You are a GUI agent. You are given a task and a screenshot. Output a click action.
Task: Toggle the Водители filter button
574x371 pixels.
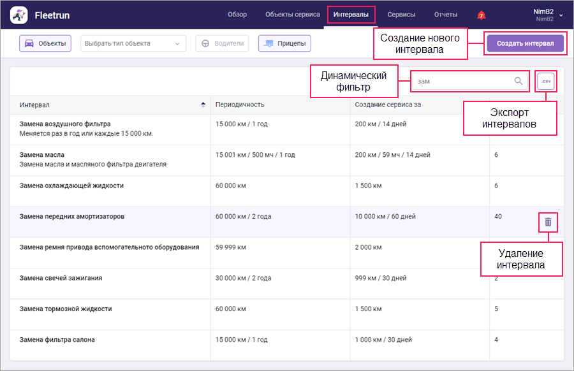tap(222, 43)
